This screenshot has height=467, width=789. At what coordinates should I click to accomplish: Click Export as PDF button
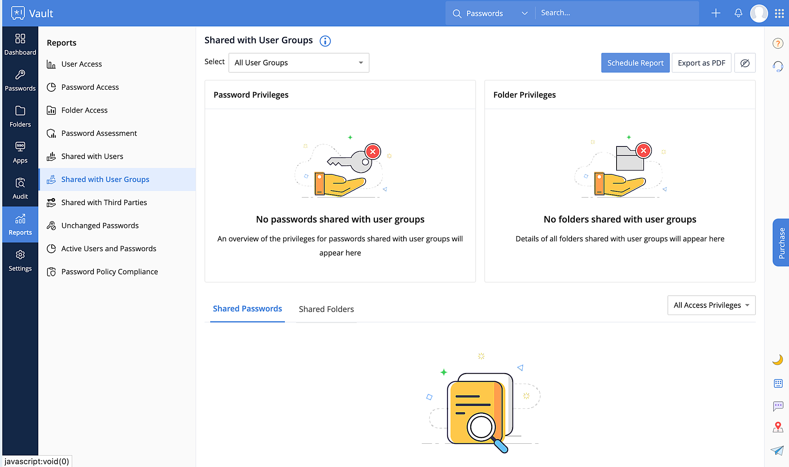click(701, 63)
